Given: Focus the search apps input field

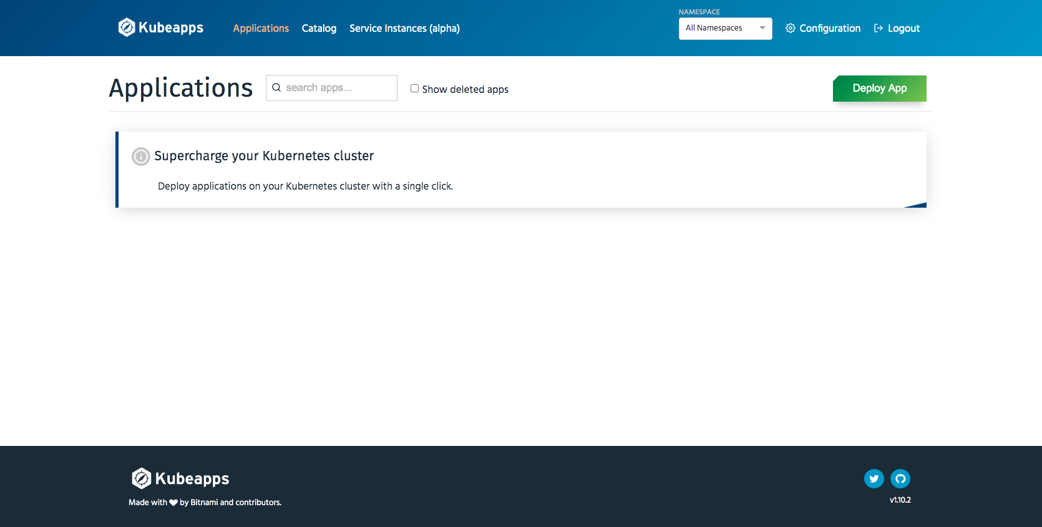Looking at the screenshot, I should tap(331, 88).
